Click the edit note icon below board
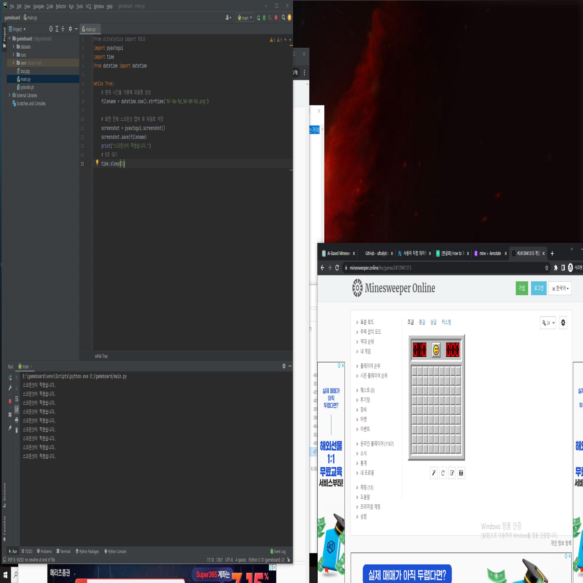 click(x=452, y=473)
